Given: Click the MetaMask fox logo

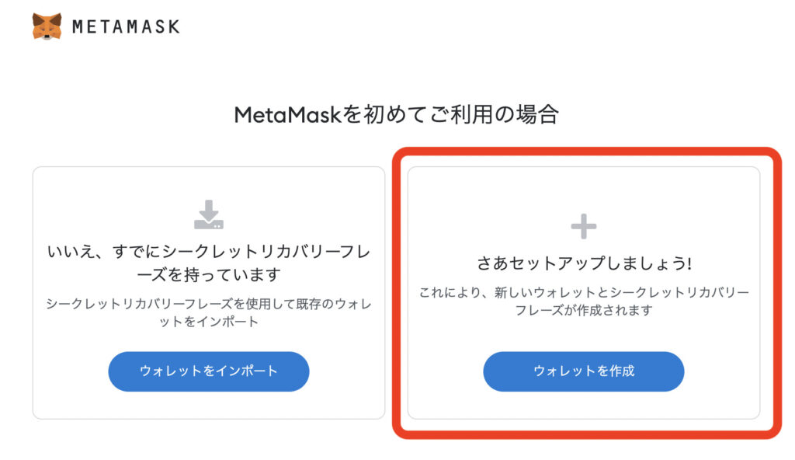Looking at the screenshot, I should pyautogui.click(x=47, y=26).
